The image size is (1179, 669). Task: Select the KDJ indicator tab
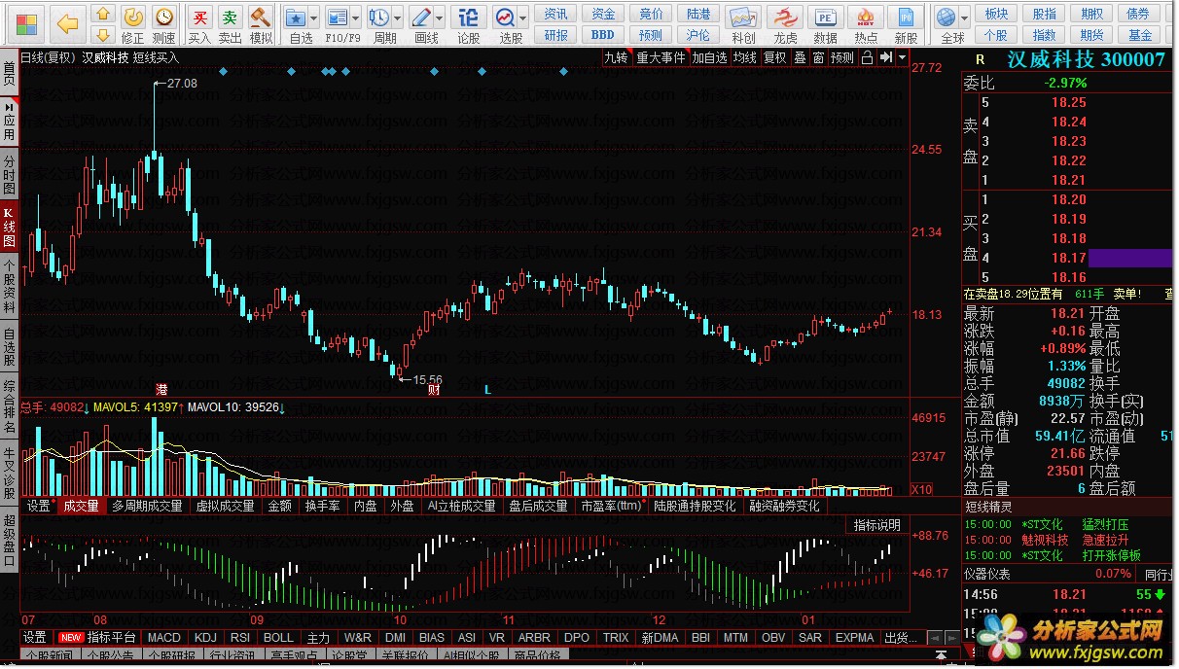[205, 638]
